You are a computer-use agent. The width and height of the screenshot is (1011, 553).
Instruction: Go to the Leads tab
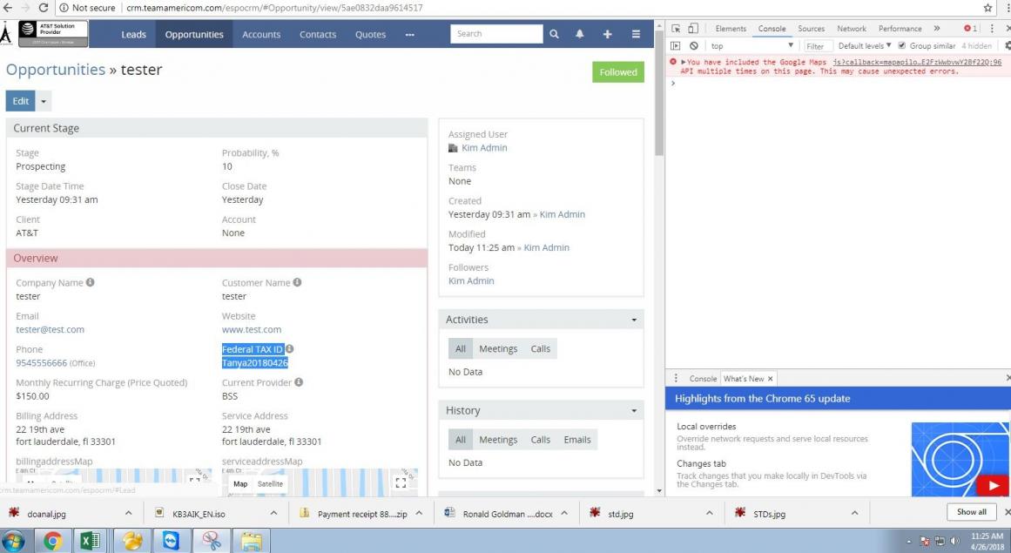133,35
